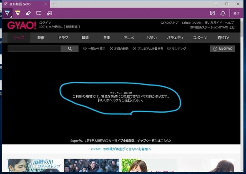Select the clip tool icon
This screenshot has height=174, width=246.
tap(50, 13)
